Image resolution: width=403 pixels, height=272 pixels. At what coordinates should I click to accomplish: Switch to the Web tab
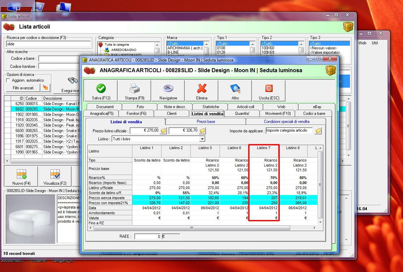[x=281, y=106]
